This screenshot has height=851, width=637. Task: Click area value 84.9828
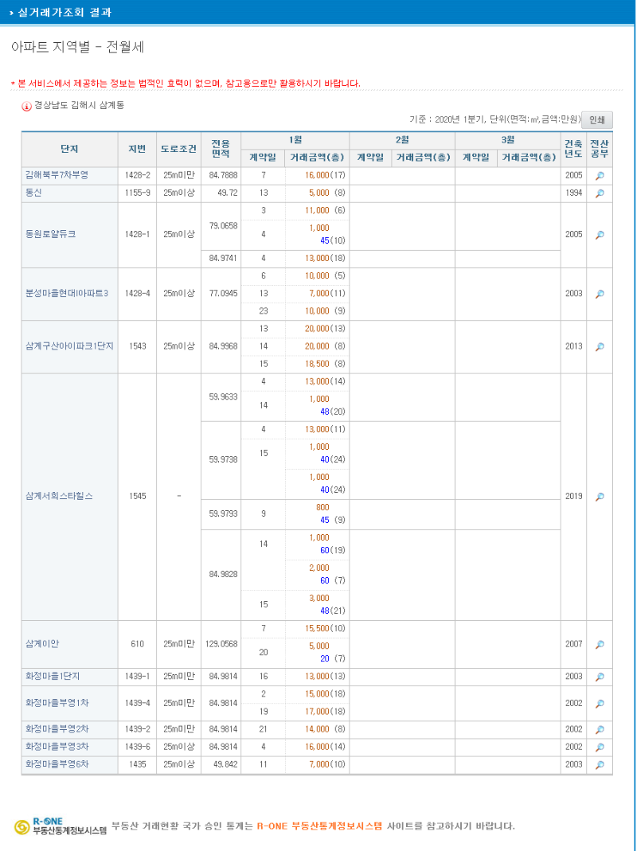[223, 574]
